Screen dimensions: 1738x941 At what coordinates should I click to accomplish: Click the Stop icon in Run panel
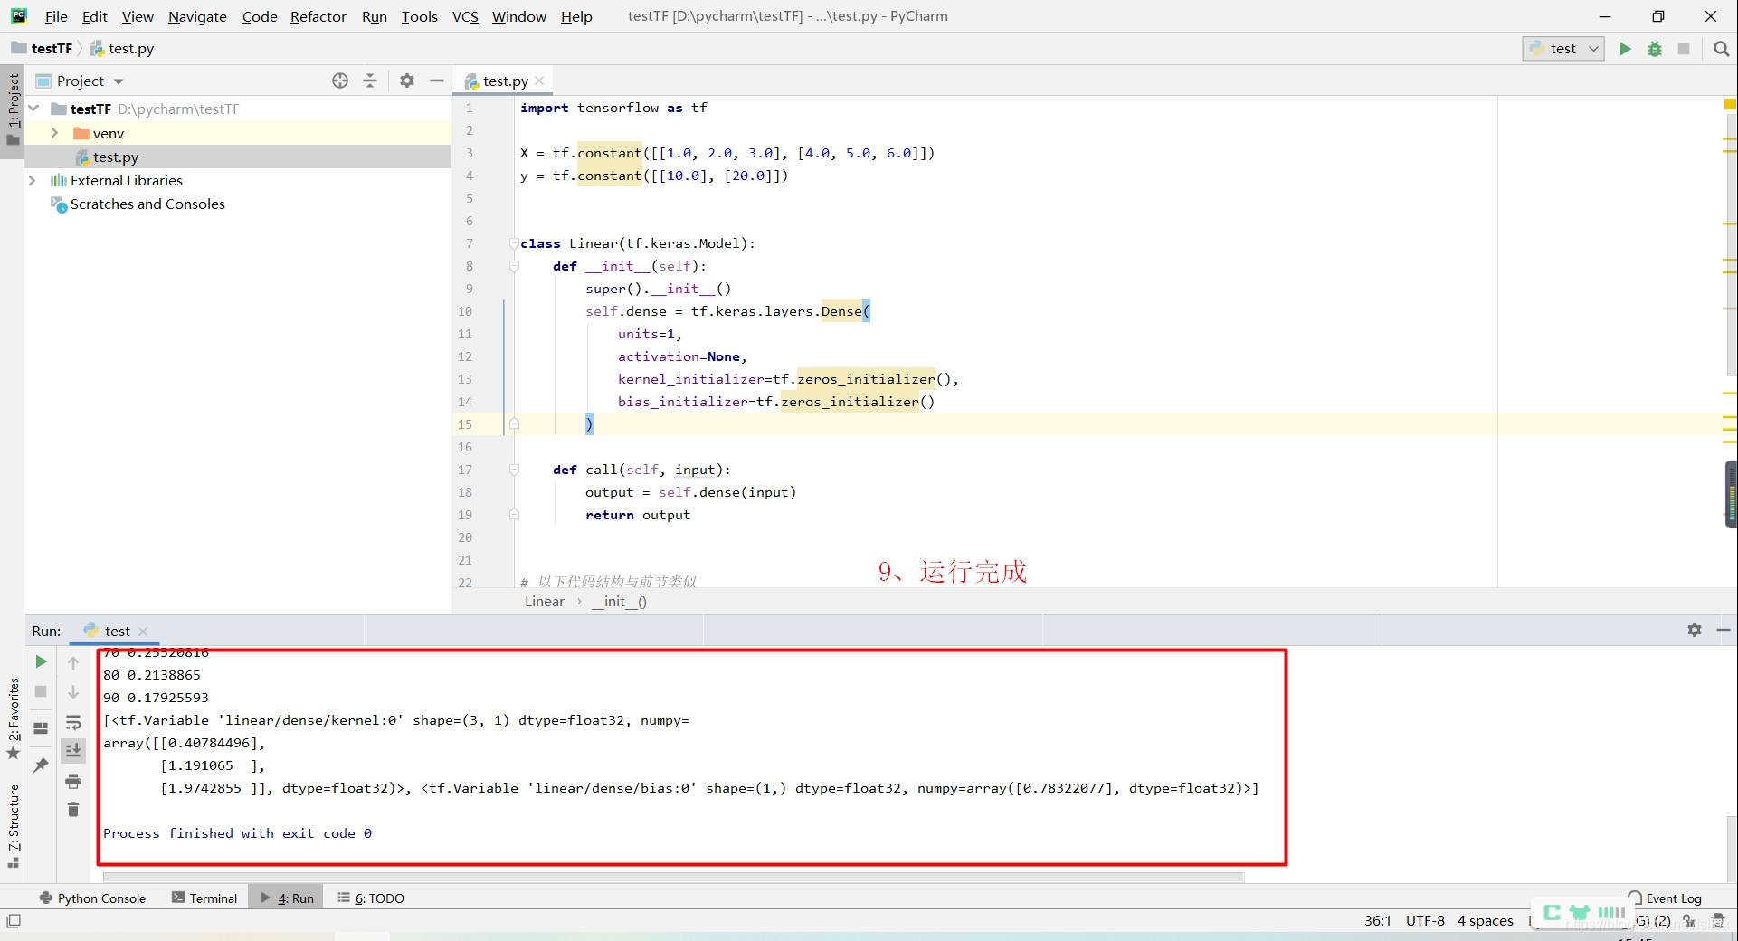[41, 691]
